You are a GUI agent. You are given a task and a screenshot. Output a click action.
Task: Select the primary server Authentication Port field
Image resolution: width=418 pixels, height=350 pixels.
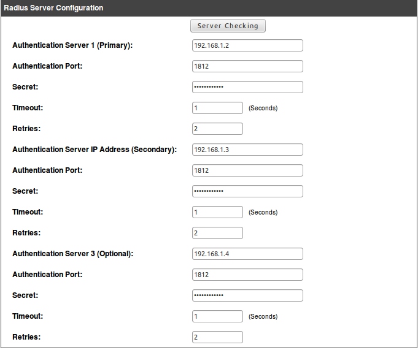tap(247, 66)
